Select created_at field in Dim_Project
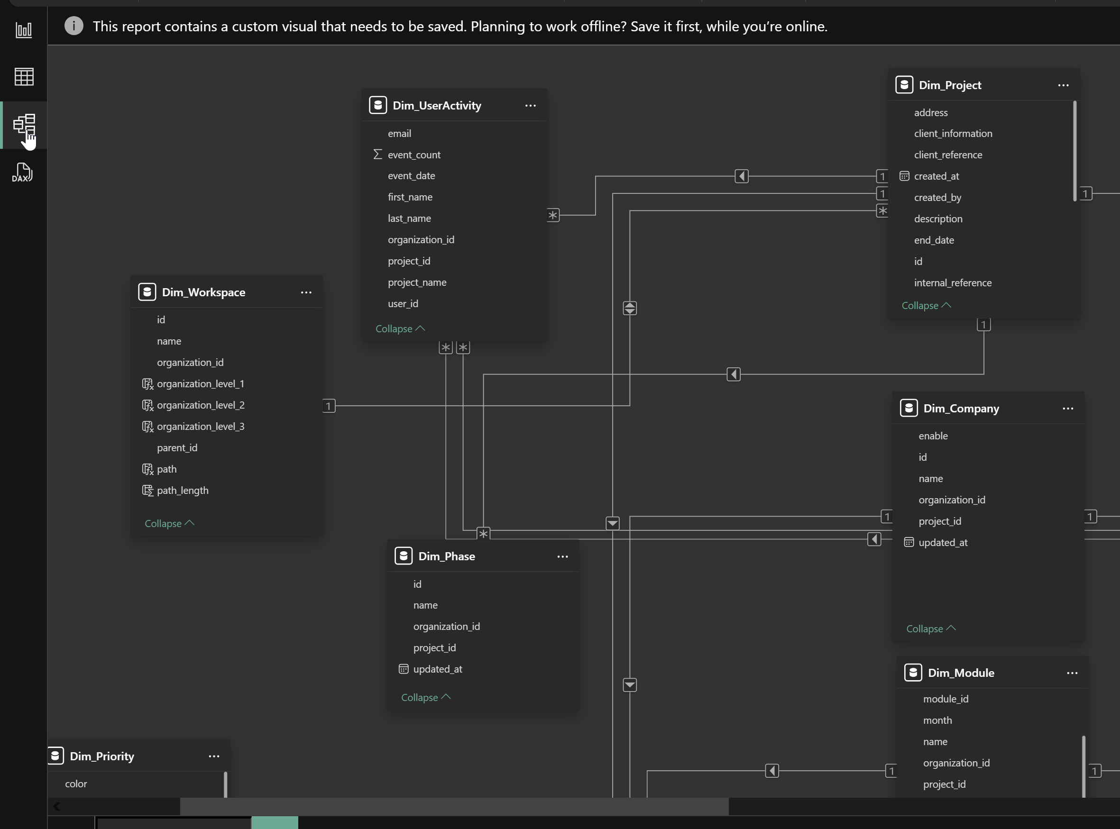1120x829 pixels. 936,176
